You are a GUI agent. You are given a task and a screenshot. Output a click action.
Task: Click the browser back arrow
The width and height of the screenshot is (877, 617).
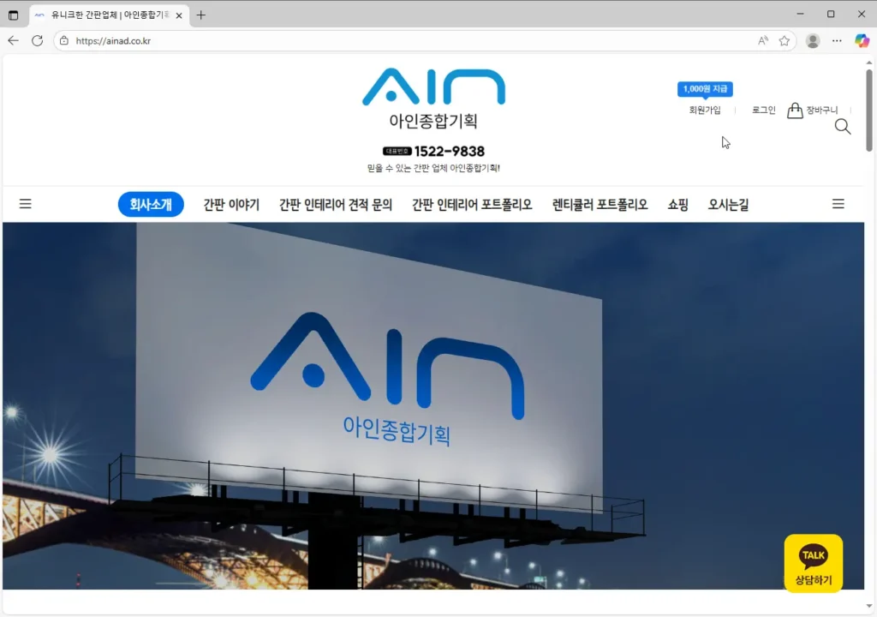(x=14, y=41)
